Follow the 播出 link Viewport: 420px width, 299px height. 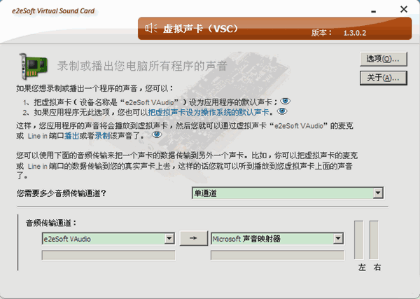pos(71,136)
